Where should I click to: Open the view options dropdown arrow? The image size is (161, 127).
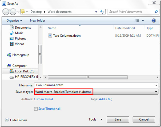143,21
